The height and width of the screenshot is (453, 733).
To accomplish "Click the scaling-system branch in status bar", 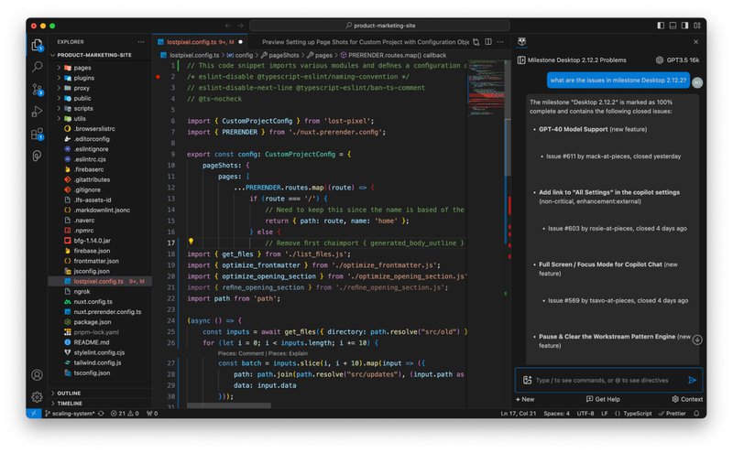I will pos(71,414).
